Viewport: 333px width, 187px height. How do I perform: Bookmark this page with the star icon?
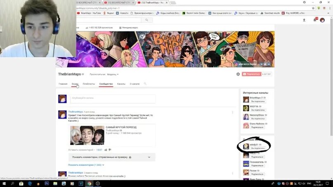[313, 8]
